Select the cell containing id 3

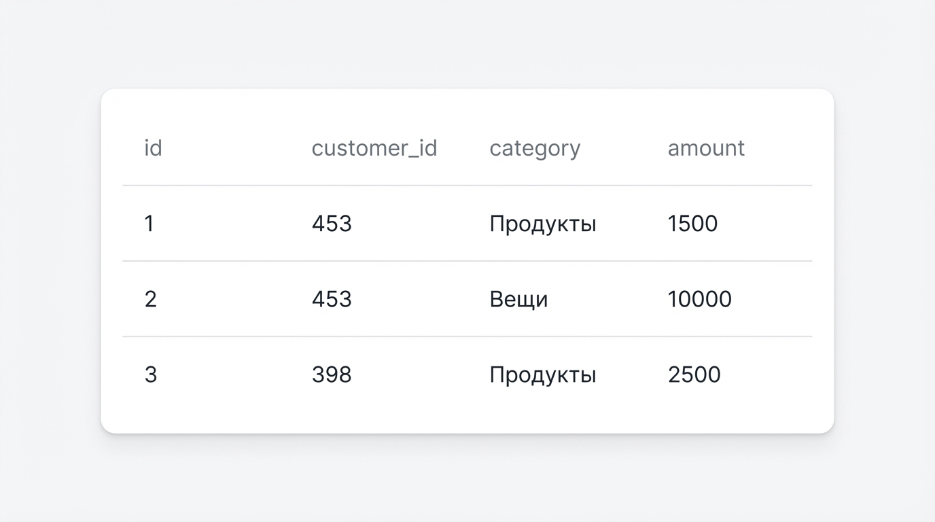click(152, 375)
